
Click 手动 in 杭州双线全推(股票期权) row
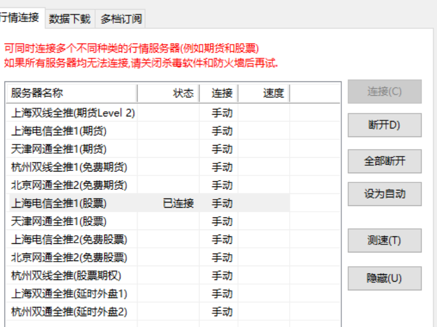pyautogui.click(x=222, y=276)
